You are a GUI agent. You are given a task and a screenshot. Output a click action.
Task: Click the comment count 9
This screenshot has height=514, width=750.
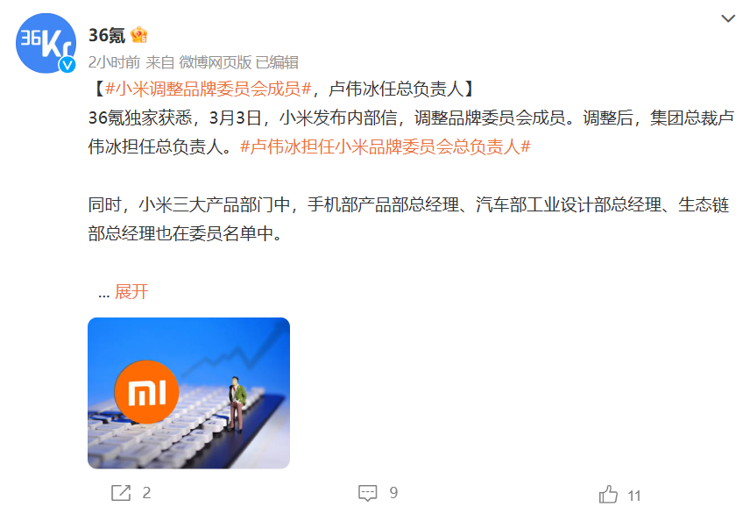pos(393,493)
